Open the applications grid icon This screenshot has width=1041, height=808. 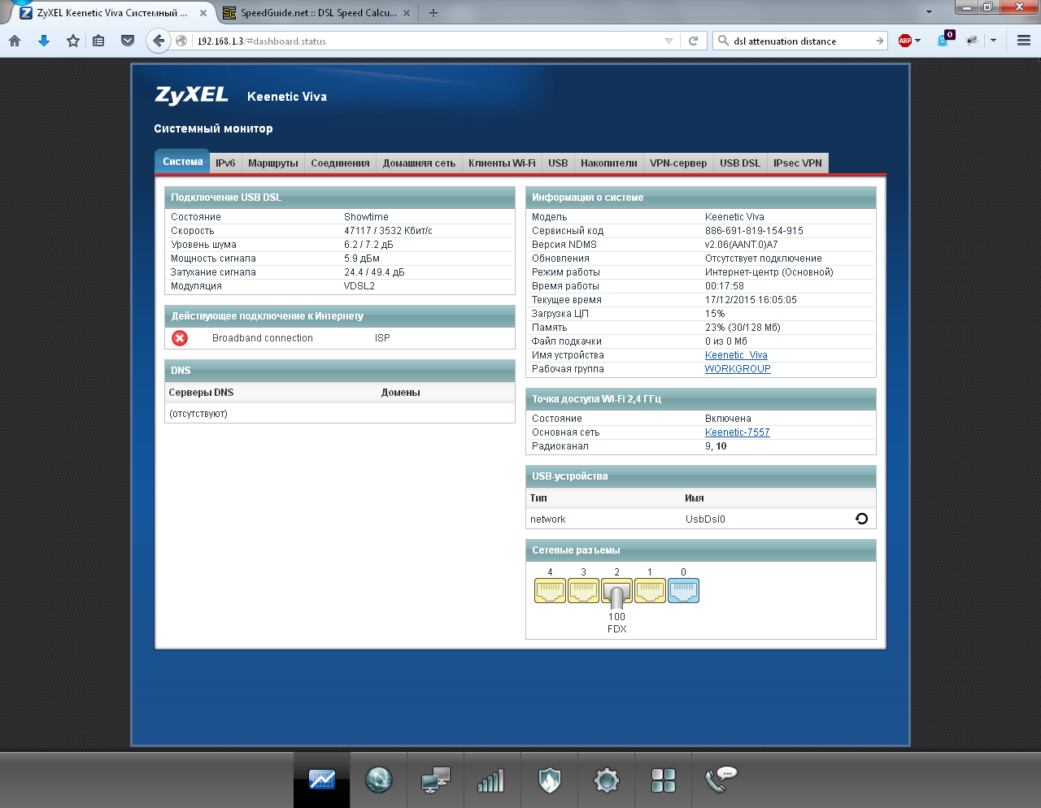[x=664, y=781]
